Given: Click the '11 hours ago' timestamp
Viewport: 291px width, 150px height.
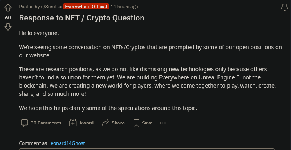Looking at the screenshot, I should [124, 7].
